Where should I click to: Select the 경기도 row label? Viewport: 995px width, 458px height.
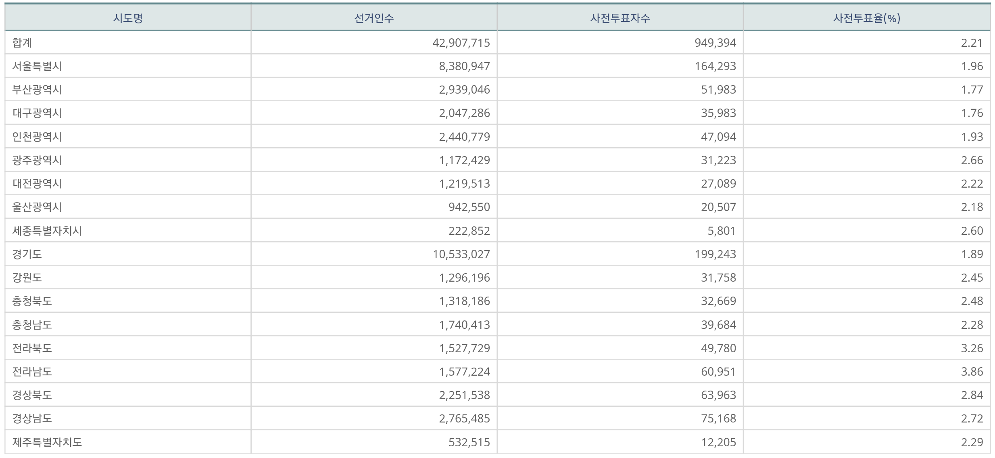[27, 254]
